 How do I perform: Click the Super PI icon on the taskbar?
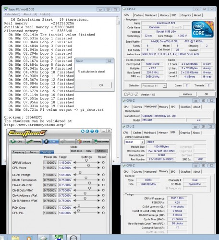click(x=59, y=237)
